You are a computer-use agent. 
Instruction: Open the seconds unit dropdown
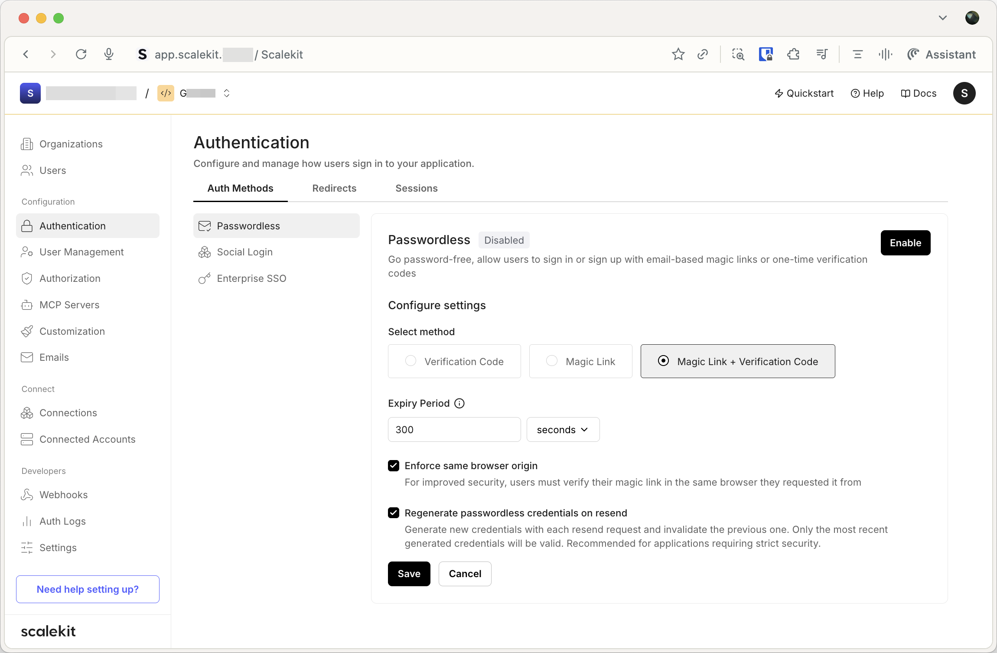[563, 430]
